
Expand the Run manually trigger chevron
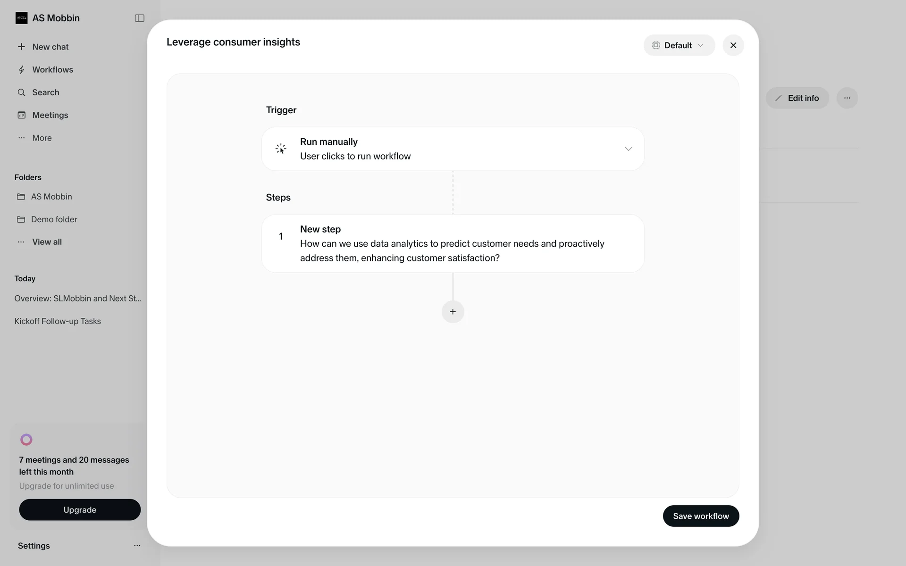pyautogui.click(x=628, y=149)
